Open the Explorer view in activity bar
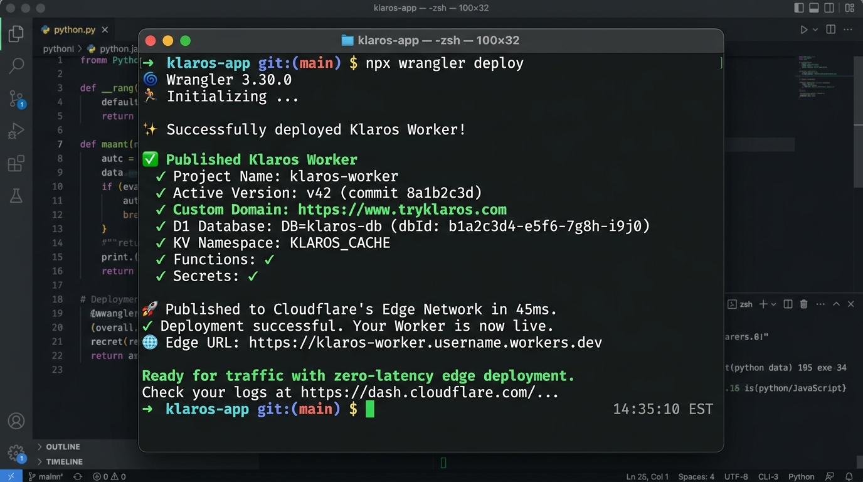This screenshot has height=482, width=863. coord(16,34)
